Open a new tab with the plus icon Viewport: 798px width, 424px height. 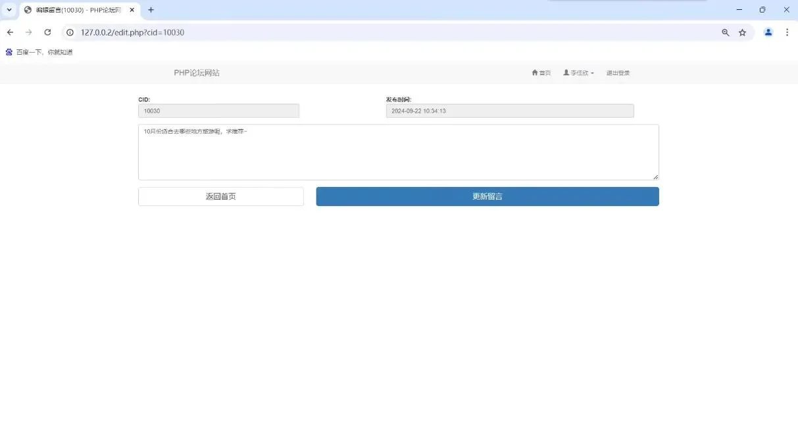pos(151,10)
